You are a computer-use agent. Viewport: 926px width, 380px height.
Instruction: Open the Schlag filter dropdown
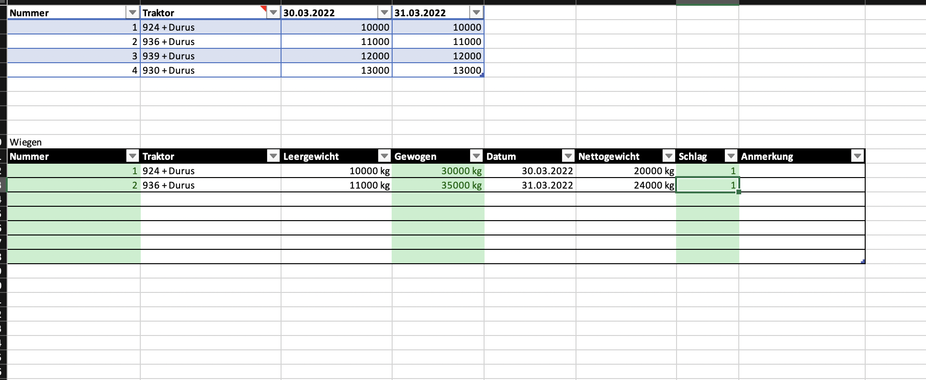click(731, 156)
